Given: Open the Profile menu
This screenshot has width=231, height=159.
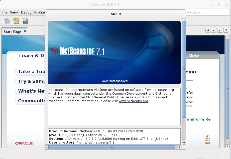Looking at the screenshot, I should (x=39, y=12).
